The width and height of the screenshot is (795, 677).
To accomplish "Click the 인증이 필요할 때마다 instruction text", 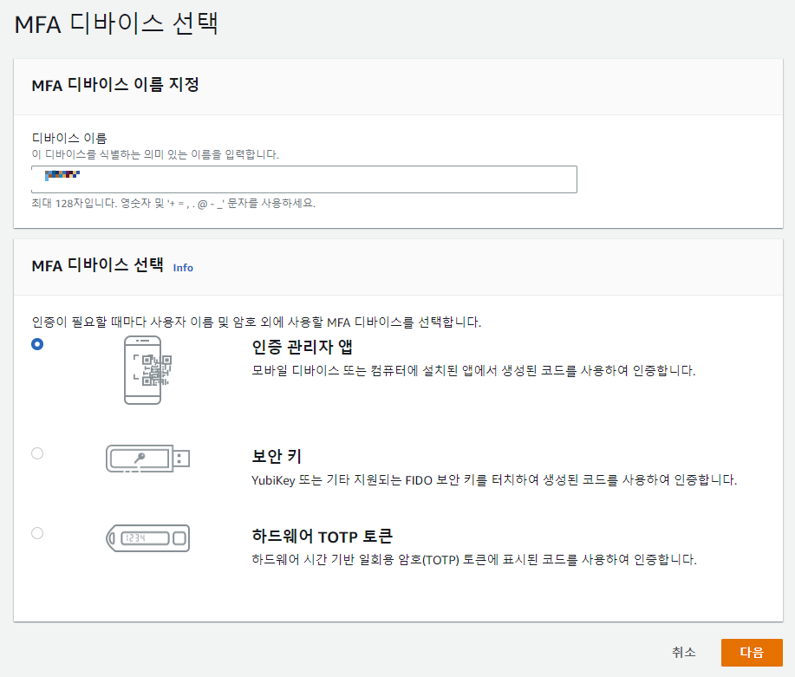I will coord(256,322).
